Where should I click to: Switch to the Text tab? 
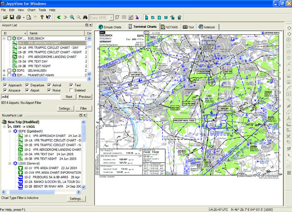pyautogui.click(x=189, y=27)
